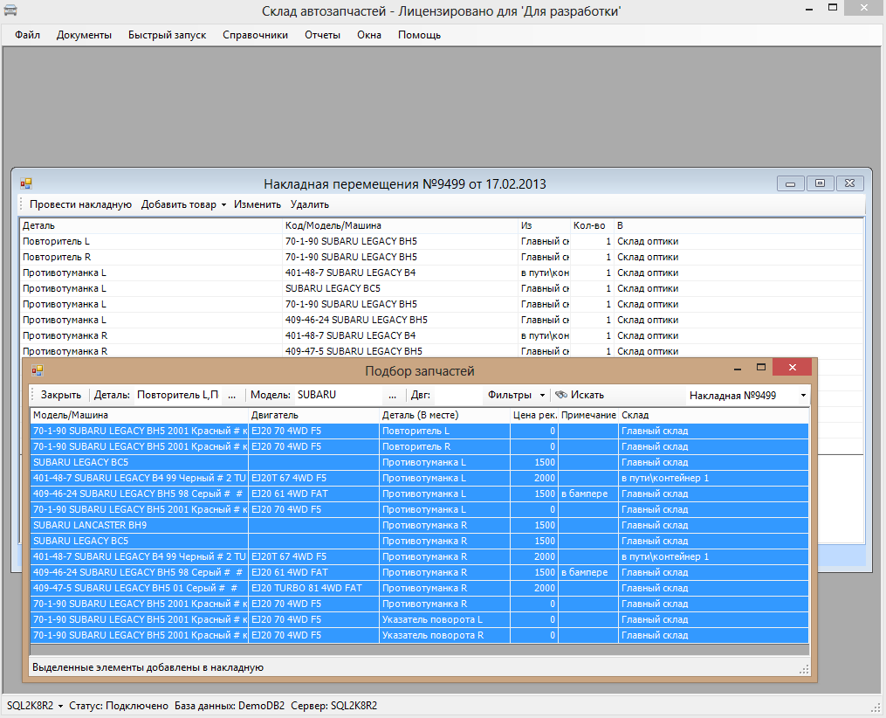Viewport: 886px width, 718px height.
Task: Click the car application icon in title bar
Action: click(10, 10)
